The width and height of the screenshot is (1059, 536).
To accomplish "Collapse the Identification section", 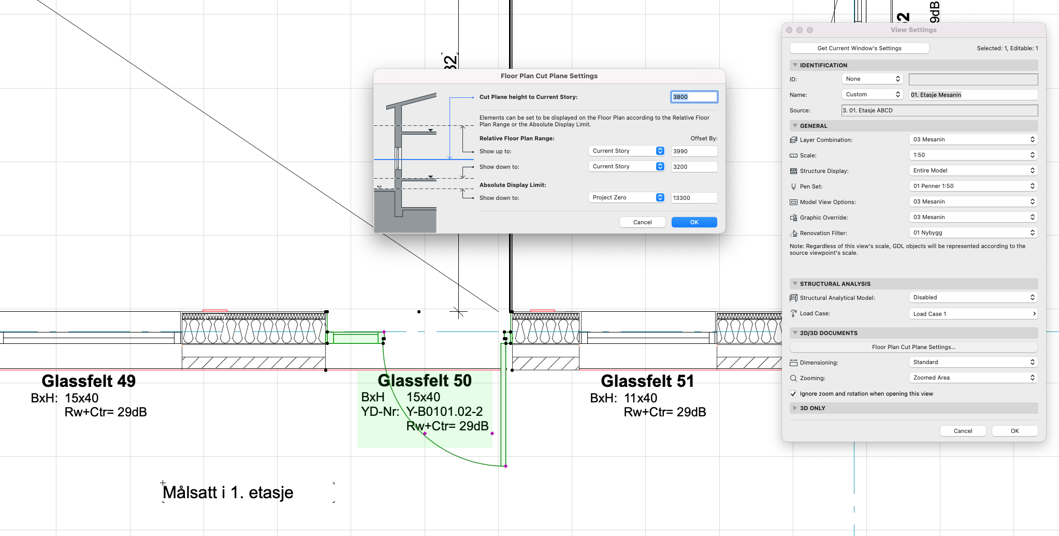I will (x=795, y=65).
